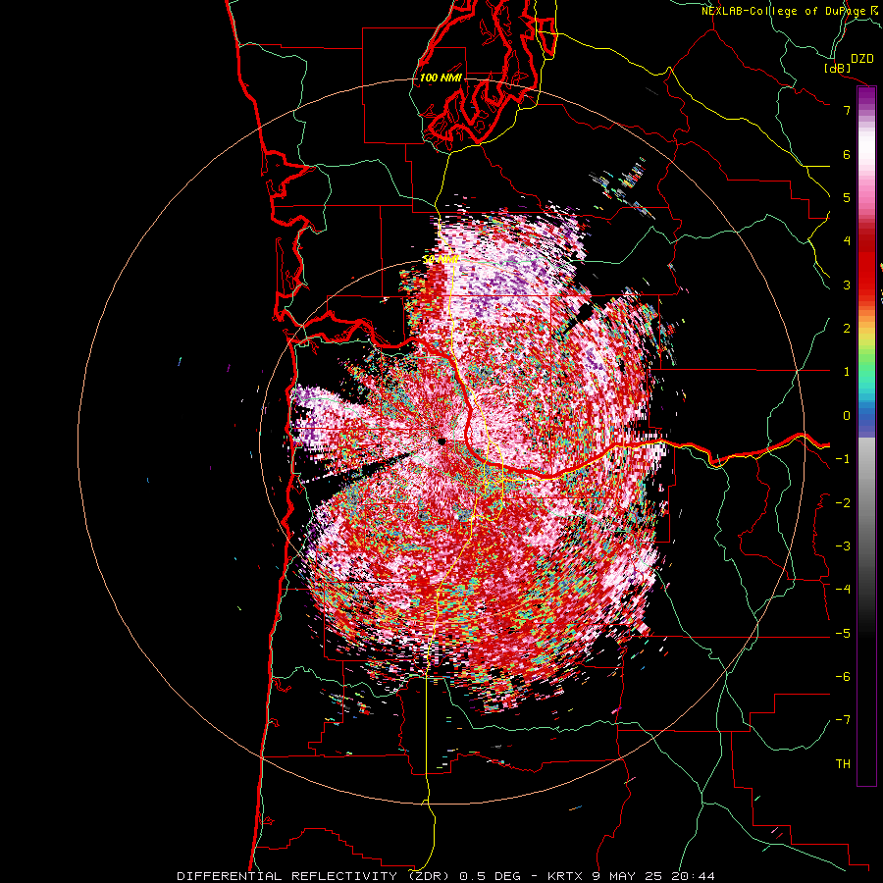Click the 2 value on the color scale
Viewport: 883px width, 883px height.
tap(847, 329)
